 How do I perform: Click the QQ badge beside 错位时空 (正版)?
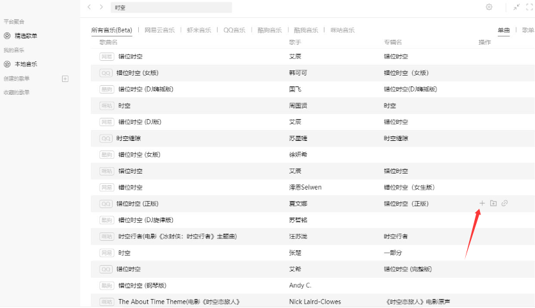[x=106, y=204]
